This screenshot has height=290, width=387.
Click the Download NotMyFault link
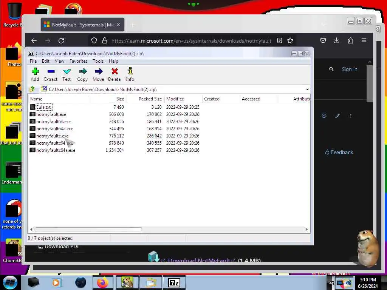[199, 260]
